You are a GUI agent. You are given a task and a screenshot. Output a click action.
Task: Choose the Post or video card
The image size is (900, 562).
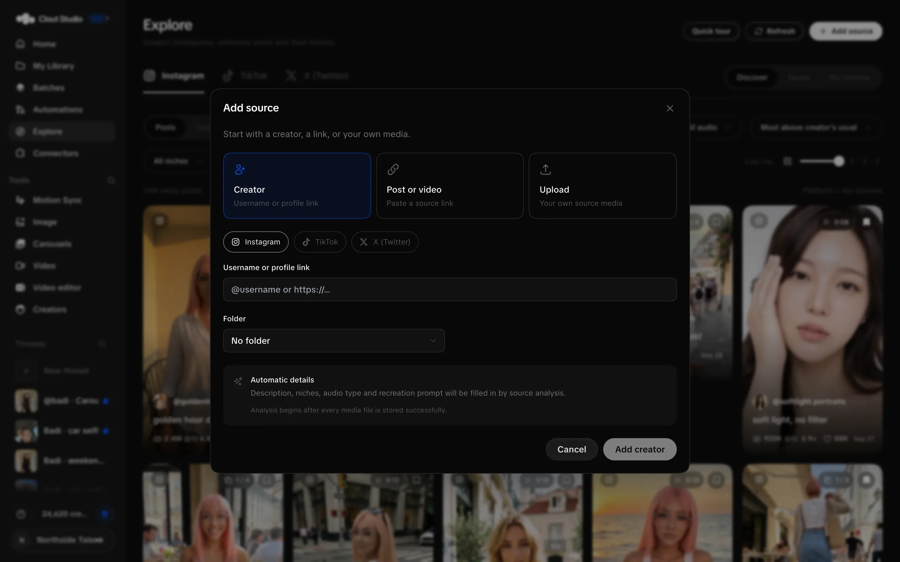pyautogui.click(x=450, y=185)
